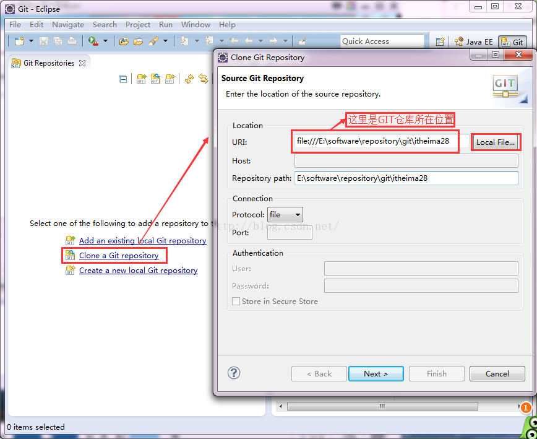Open the New wizard dropdown arrow
The height and width of the screenshot is (439, 537).
(31, 41)
